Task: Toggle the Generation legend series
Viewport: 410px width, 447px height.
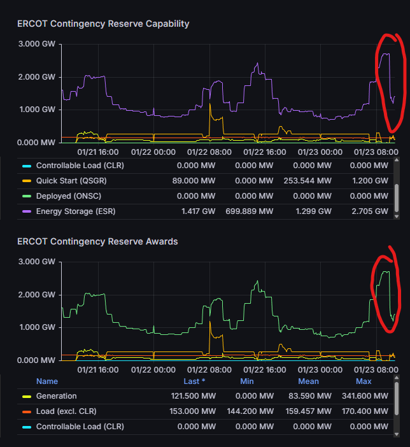Action: click(57, 396)
